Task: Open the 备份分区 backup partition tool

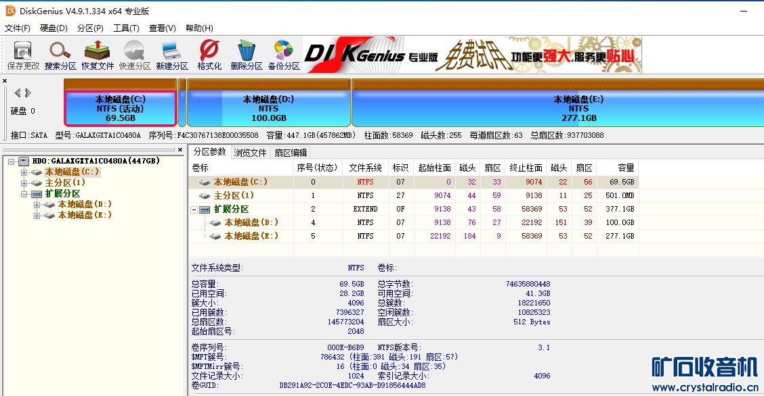Action: pos(284,55)
